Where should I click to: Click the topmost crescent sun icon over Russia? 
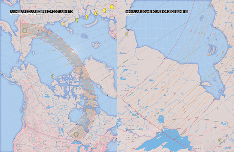pyautogui.click(x=112, y=7)
